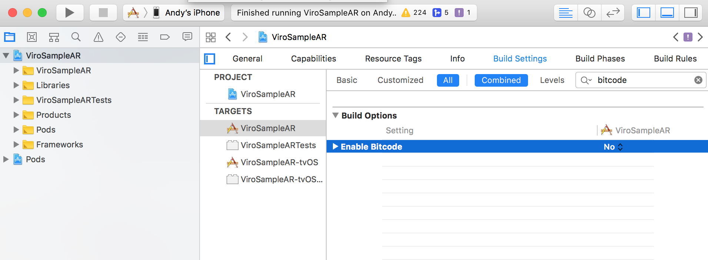The height and width of the screenshot is (260, 708).
Task: Open the Issue navigator
Action: 98,37
